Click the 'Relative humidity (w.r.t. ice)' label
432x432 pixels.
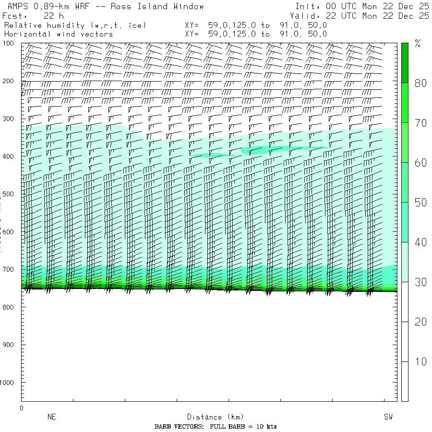point(75,25)
